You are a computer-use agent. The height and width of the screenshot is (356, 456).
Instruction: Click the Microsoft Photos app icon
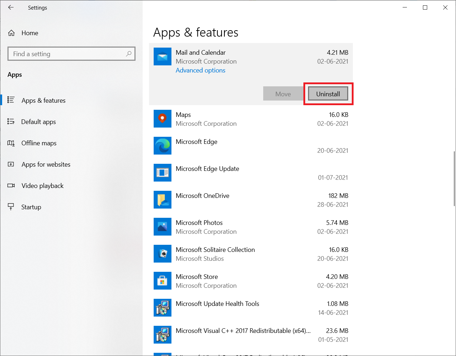click(x=163, y=227)
